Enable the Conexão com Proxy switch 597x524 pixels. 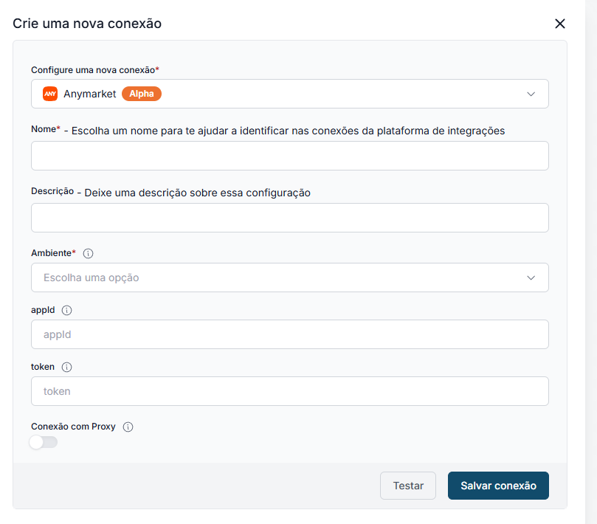(44, 442)
